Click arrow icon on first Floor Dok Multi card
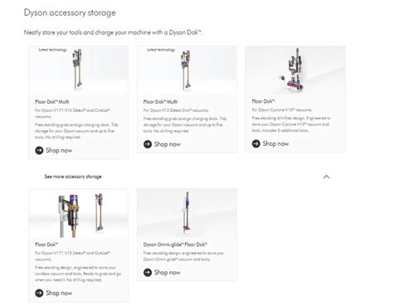 pyautogui.click(x=39, y=150)
